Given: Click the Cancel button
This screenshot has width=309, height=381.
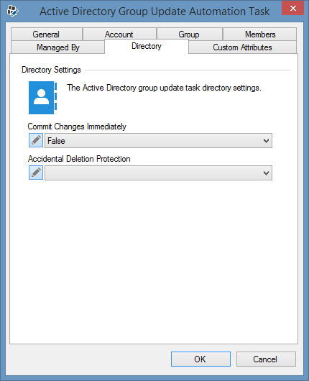Looking at the screenshot, I should tap(266, 359).
